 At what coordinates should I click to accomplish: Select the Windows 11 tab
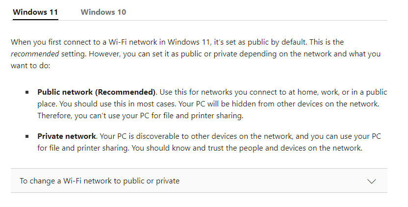click(35, 12)
